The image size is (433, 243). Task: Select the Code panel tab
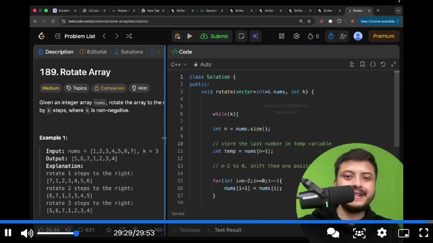181,52
